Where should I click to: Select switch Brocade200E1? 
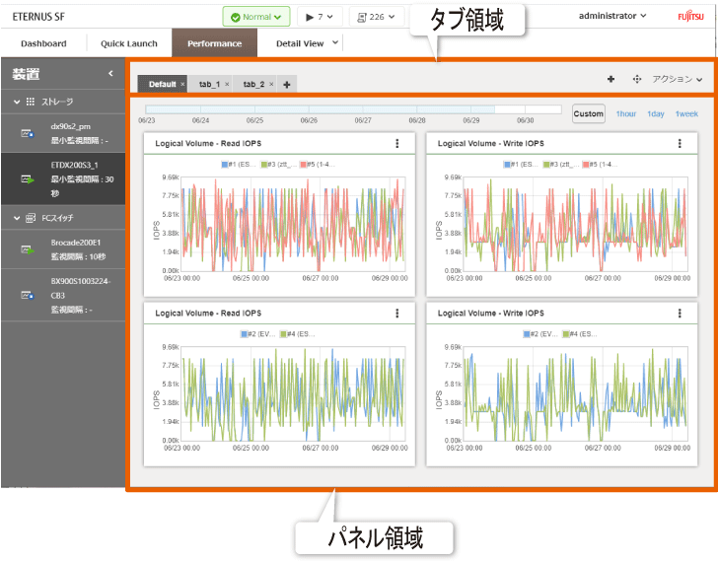point(63,249)
